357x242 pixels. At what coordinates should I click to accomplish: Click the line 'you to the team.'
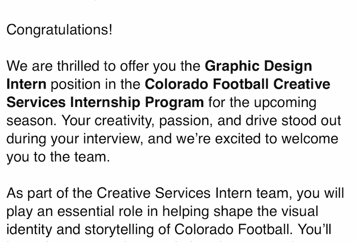(x=59, y=158)
